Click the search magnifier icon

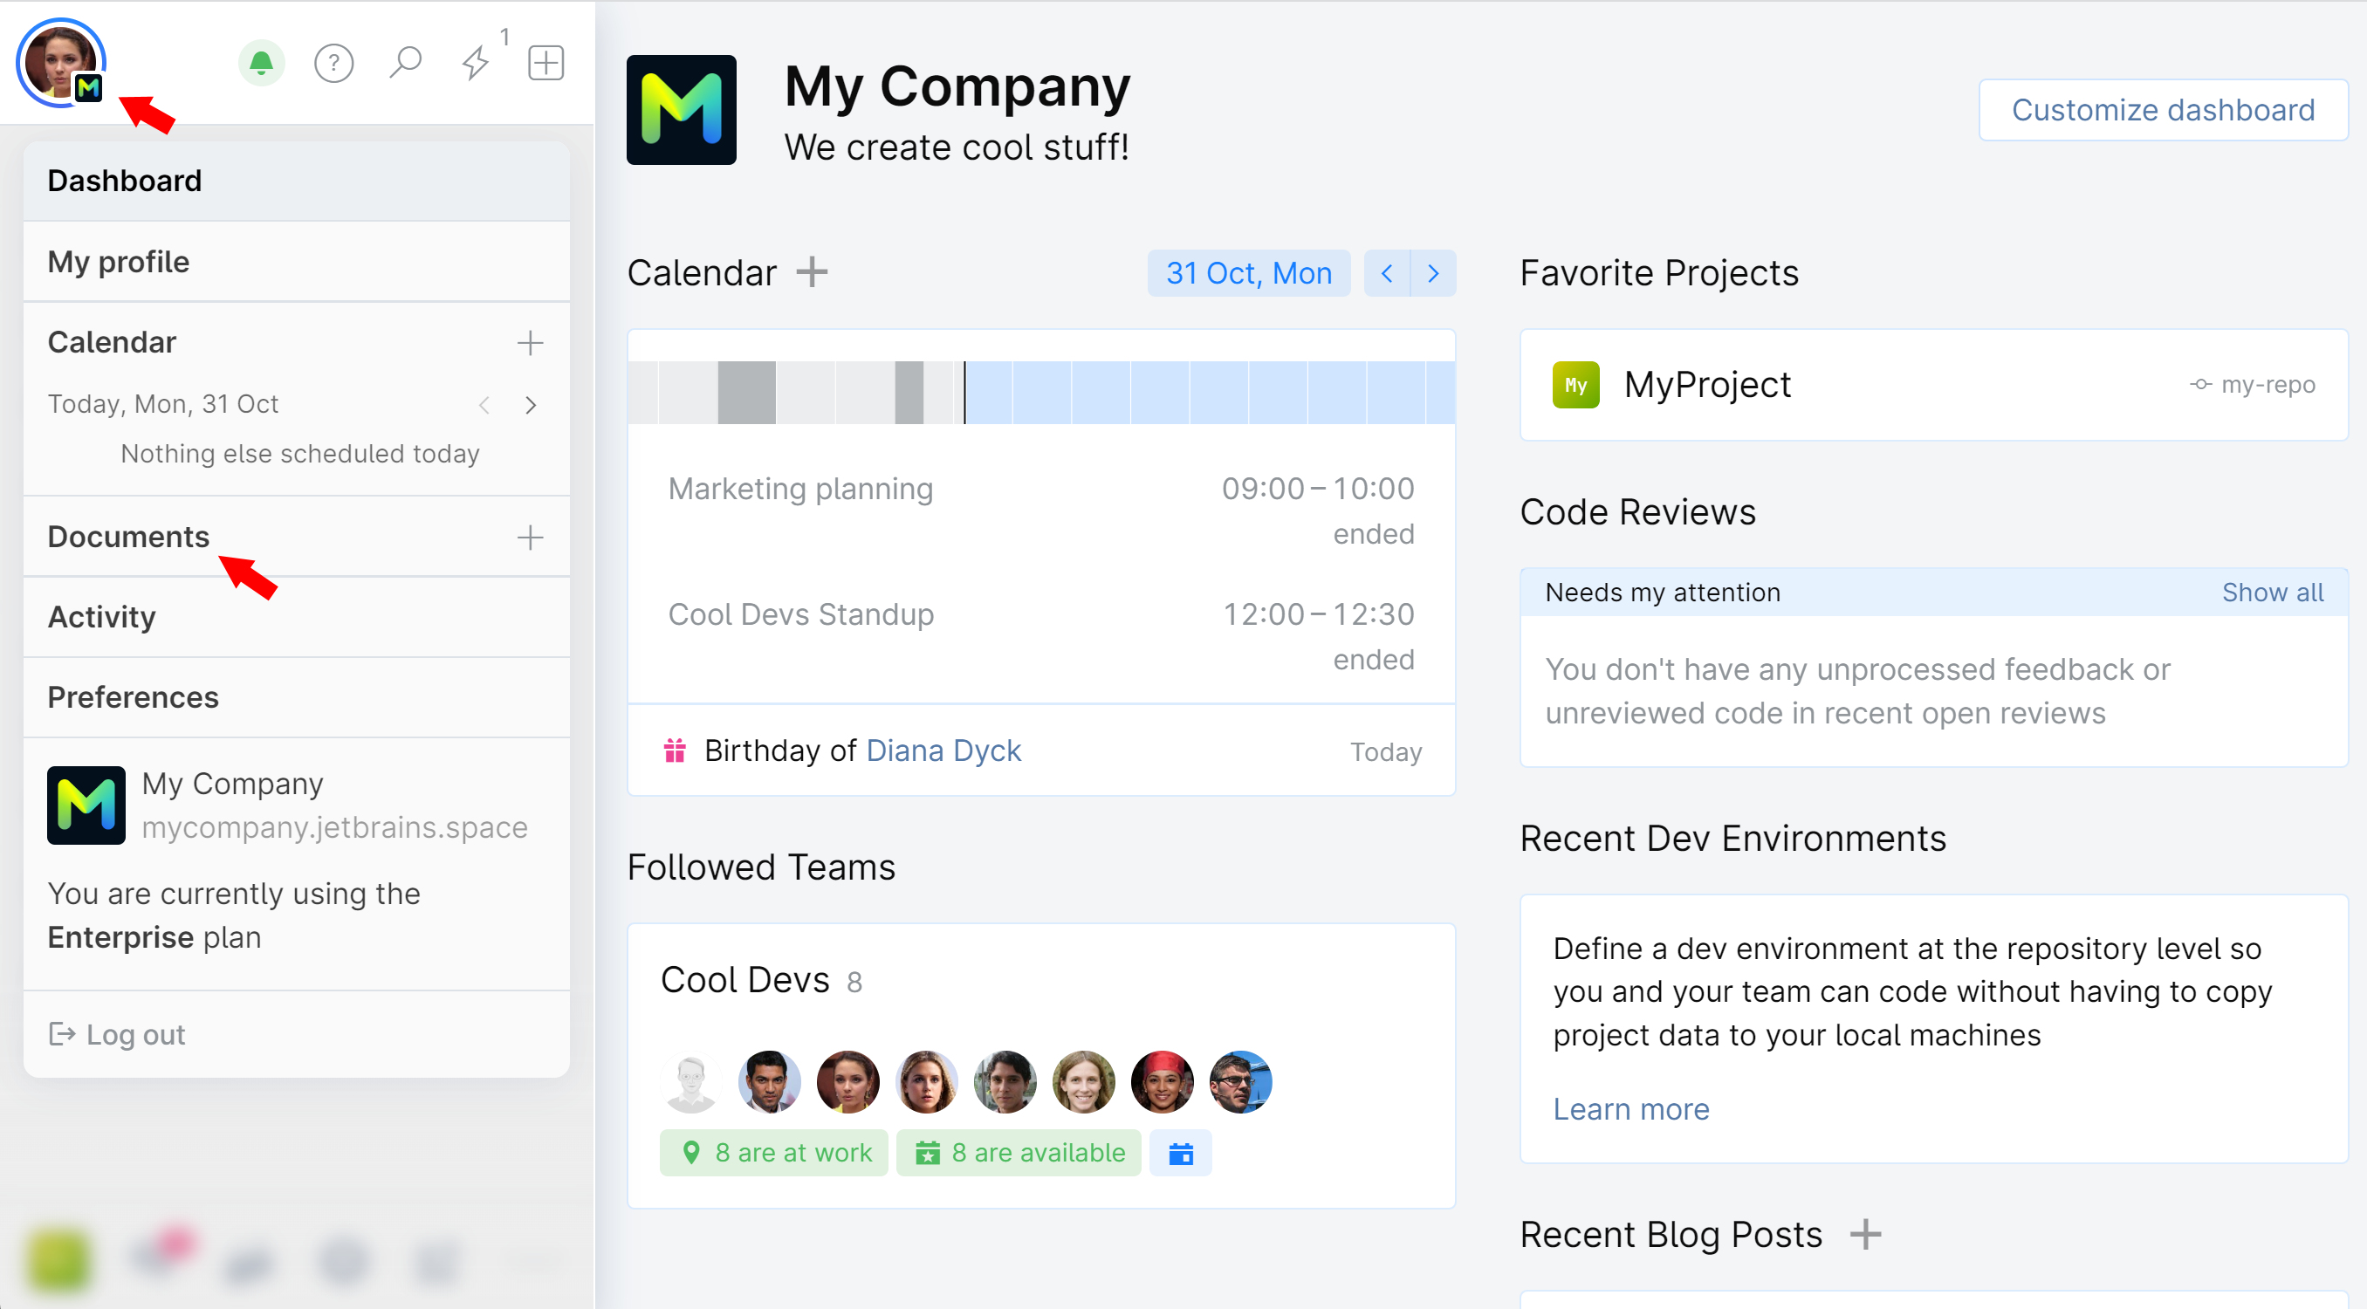[404, 64]
